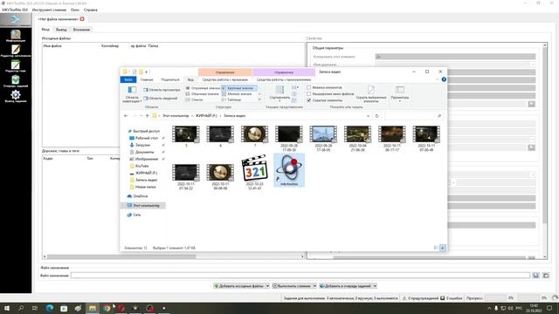Choose Мелкие значки layout
This screenshot has width=559, height=314.
(237, 93)
